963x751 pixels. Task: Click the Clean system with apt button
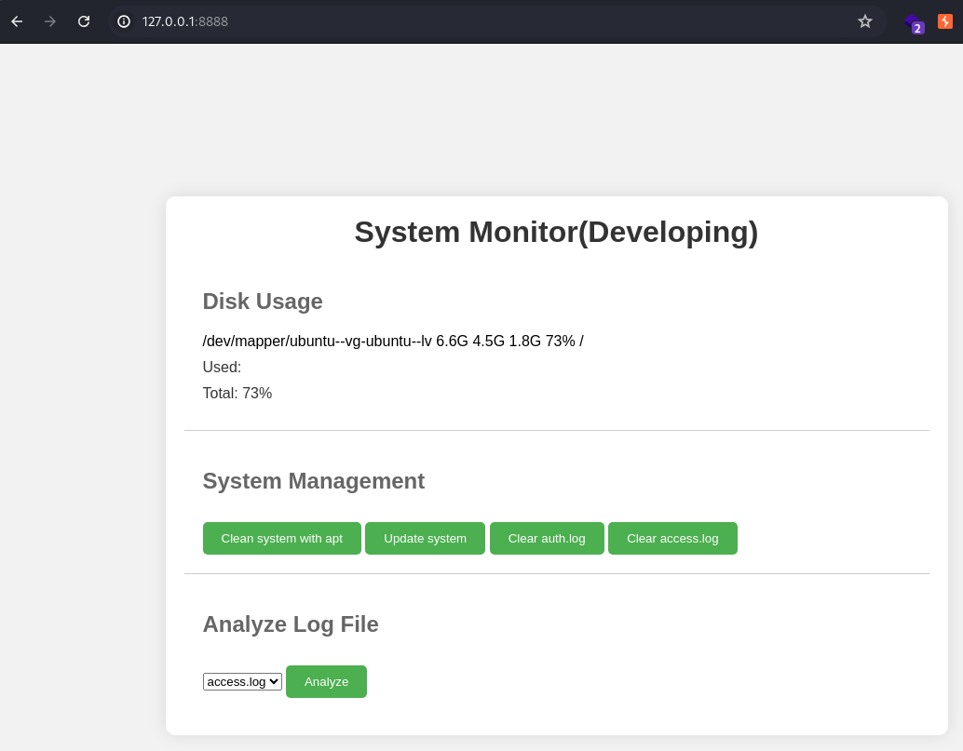pyautogui.click(x=282, y=538)
